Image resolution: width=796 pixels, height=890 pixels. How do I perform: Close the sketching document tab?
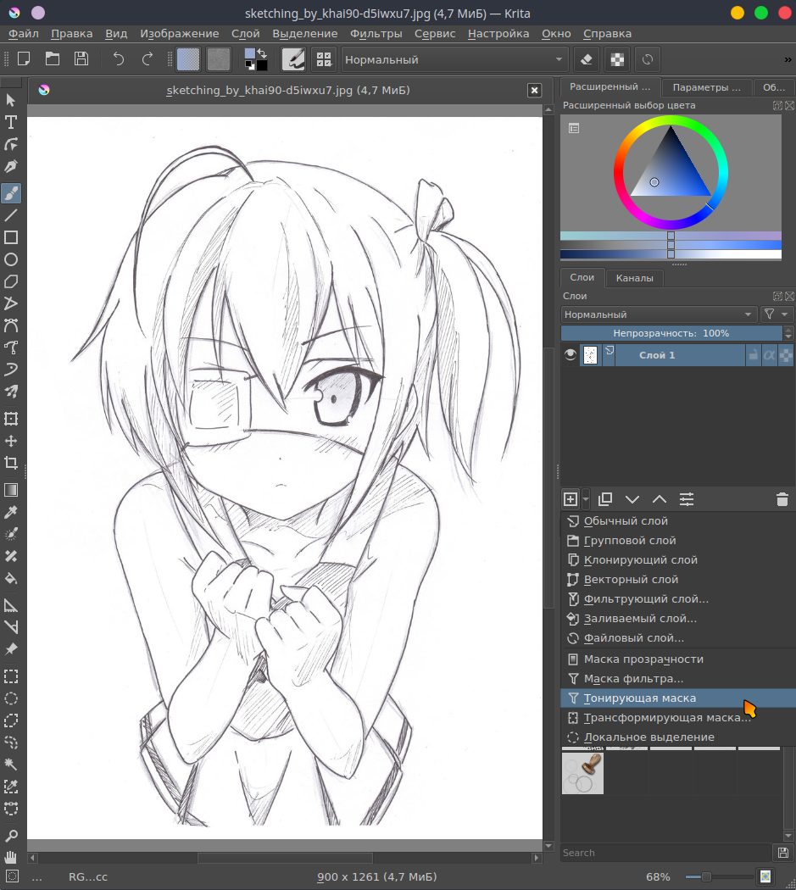[x=534, y=90]
